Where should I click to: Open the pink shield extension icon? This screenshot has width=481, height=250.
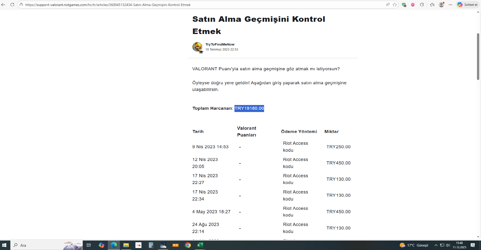click(x=413, y=5)
